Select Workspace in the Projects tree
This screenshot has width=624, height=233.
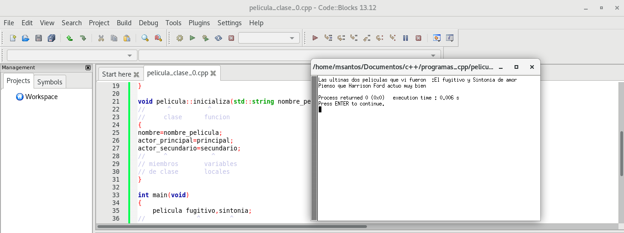pyautogui.click(x=41, y=97)
